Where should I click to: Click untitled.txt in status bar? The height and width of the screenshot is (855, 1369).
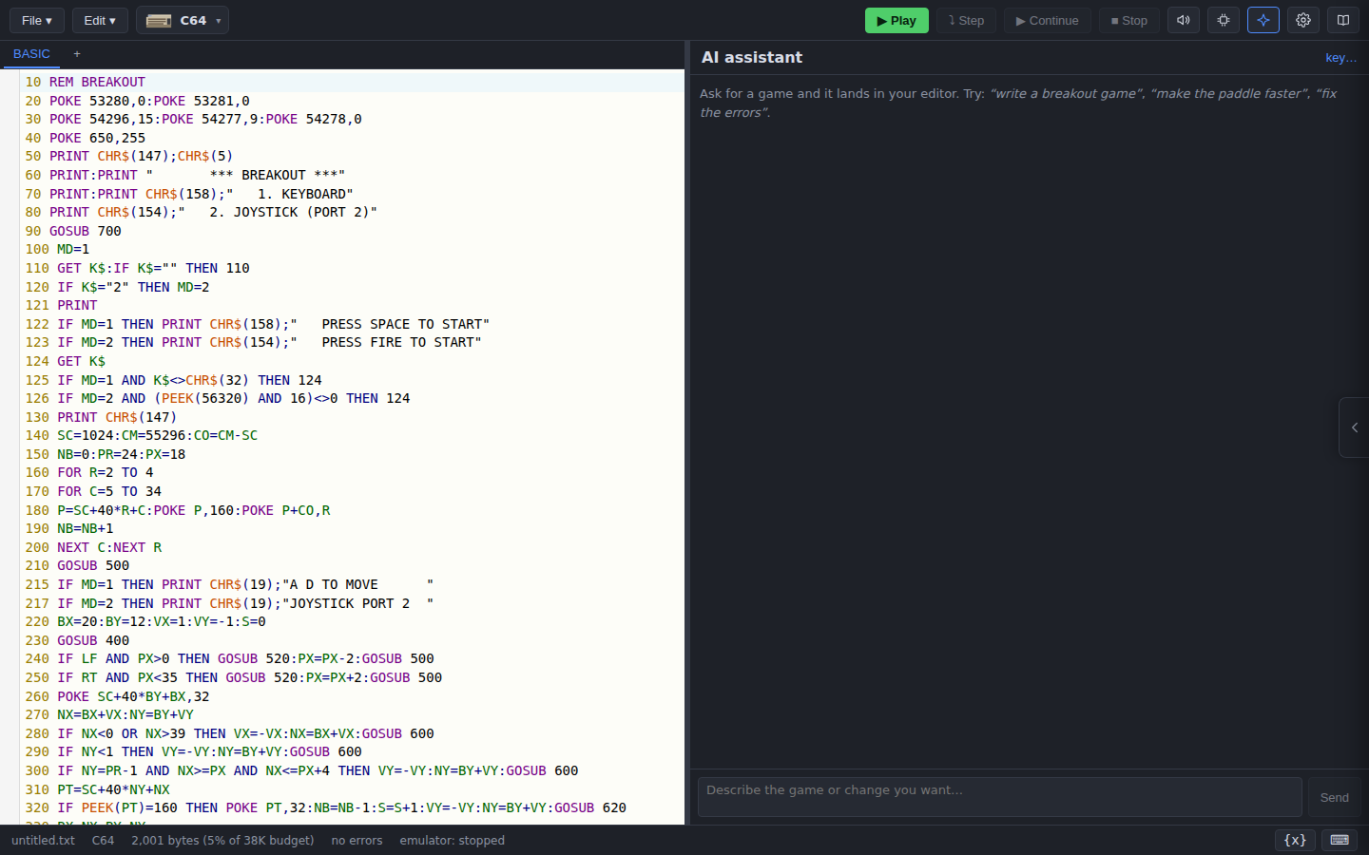pyautogui.click(x=43, y=840)
